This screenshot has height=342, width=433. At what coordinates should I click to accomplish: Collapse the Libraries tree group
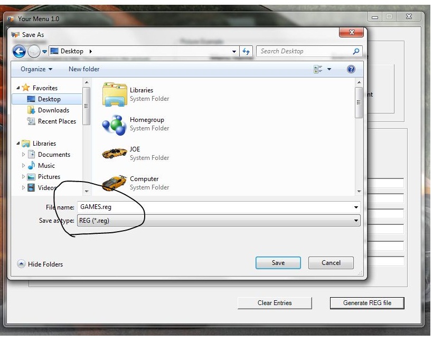click(x=18, y=143)
